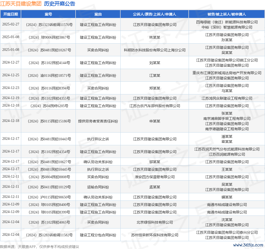Screen dimensions: 265x249
Task: Click case number (2024)苏0411民初10129号
Action: (49, 187)
